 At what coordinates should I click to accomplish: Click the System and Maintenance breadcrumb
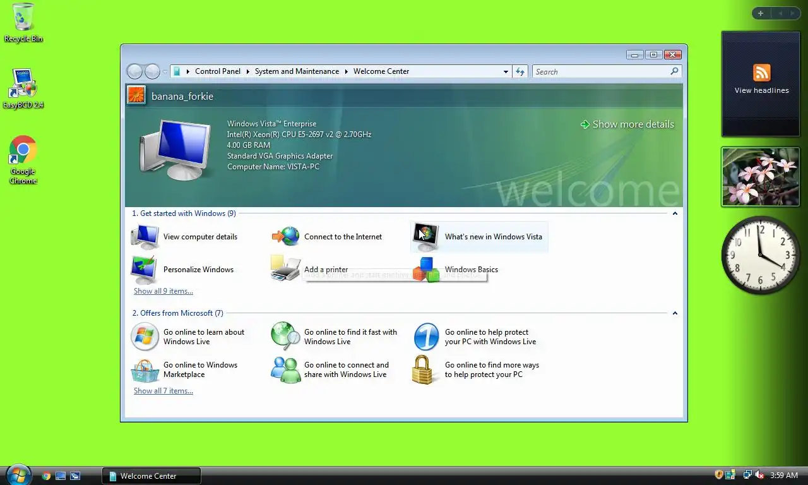point(297,71)
